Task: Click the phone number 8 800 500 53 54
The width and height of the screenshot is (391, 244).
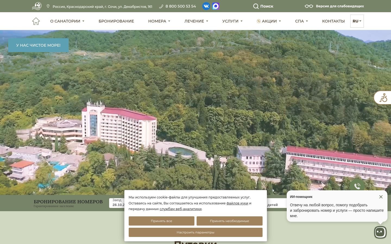Action: click(x=181, y=6)
